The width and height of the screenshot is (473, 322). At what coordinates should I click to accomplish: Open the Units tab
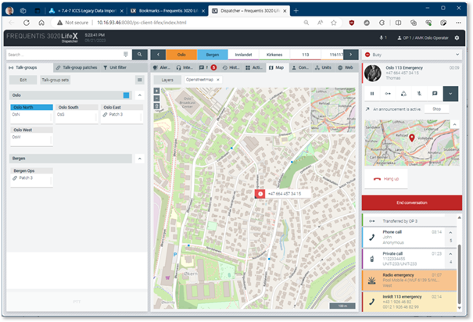327,68
